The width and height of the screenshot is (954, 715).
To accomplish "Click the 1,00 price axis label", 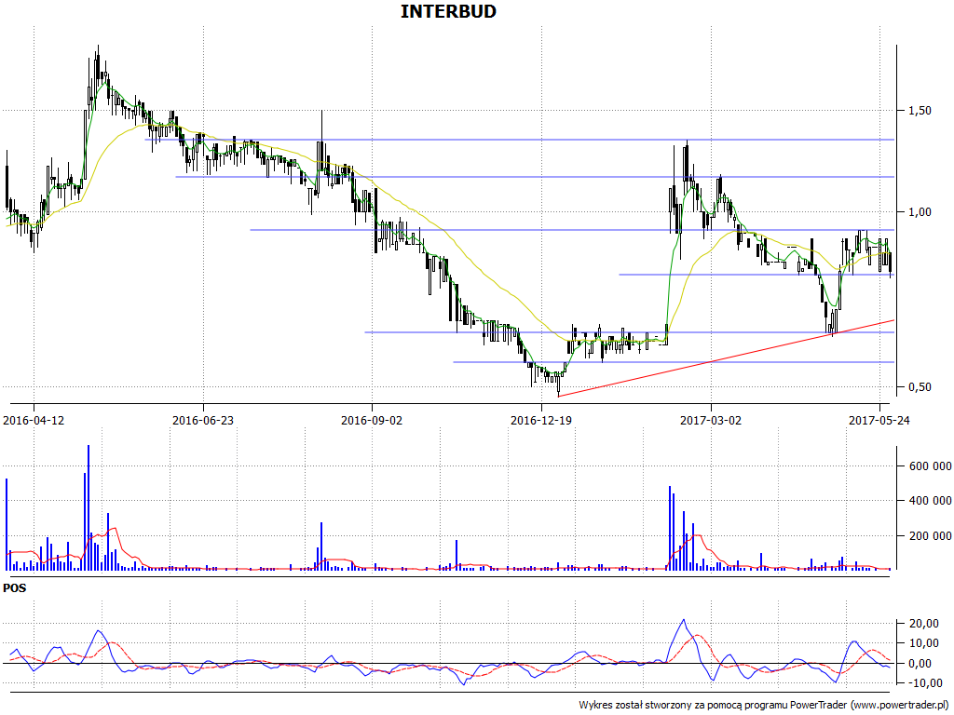I will 920,212.
